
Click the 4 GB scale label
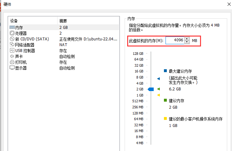[x=140, y=83]
